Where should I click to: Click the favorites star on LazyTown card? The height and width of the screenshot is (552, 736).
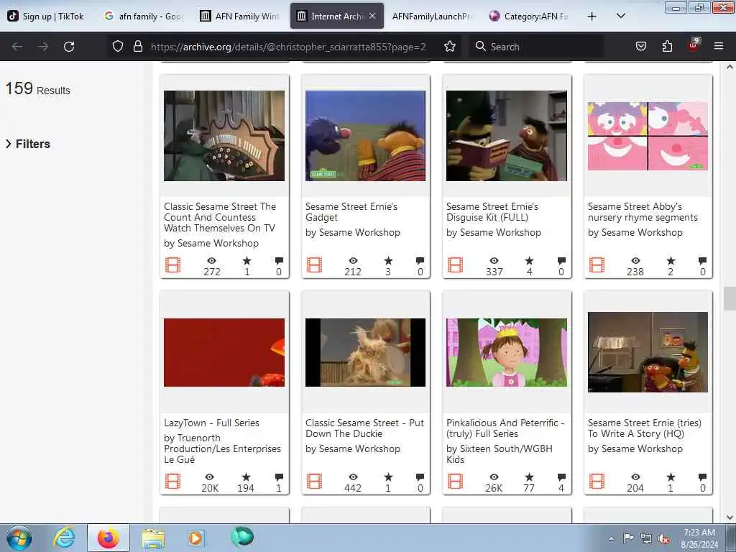click(246, 477)
